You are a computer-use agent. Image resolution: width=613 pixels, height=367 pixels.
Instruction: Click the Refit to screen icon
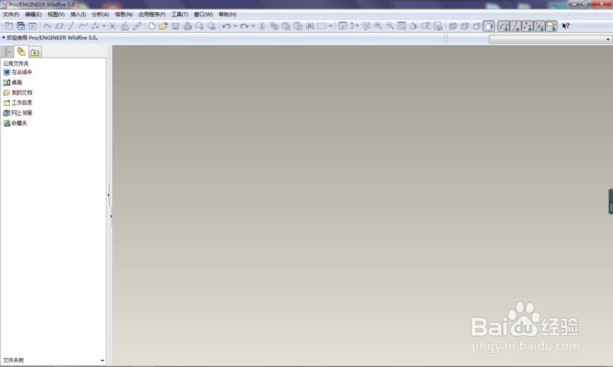[402, 26]
